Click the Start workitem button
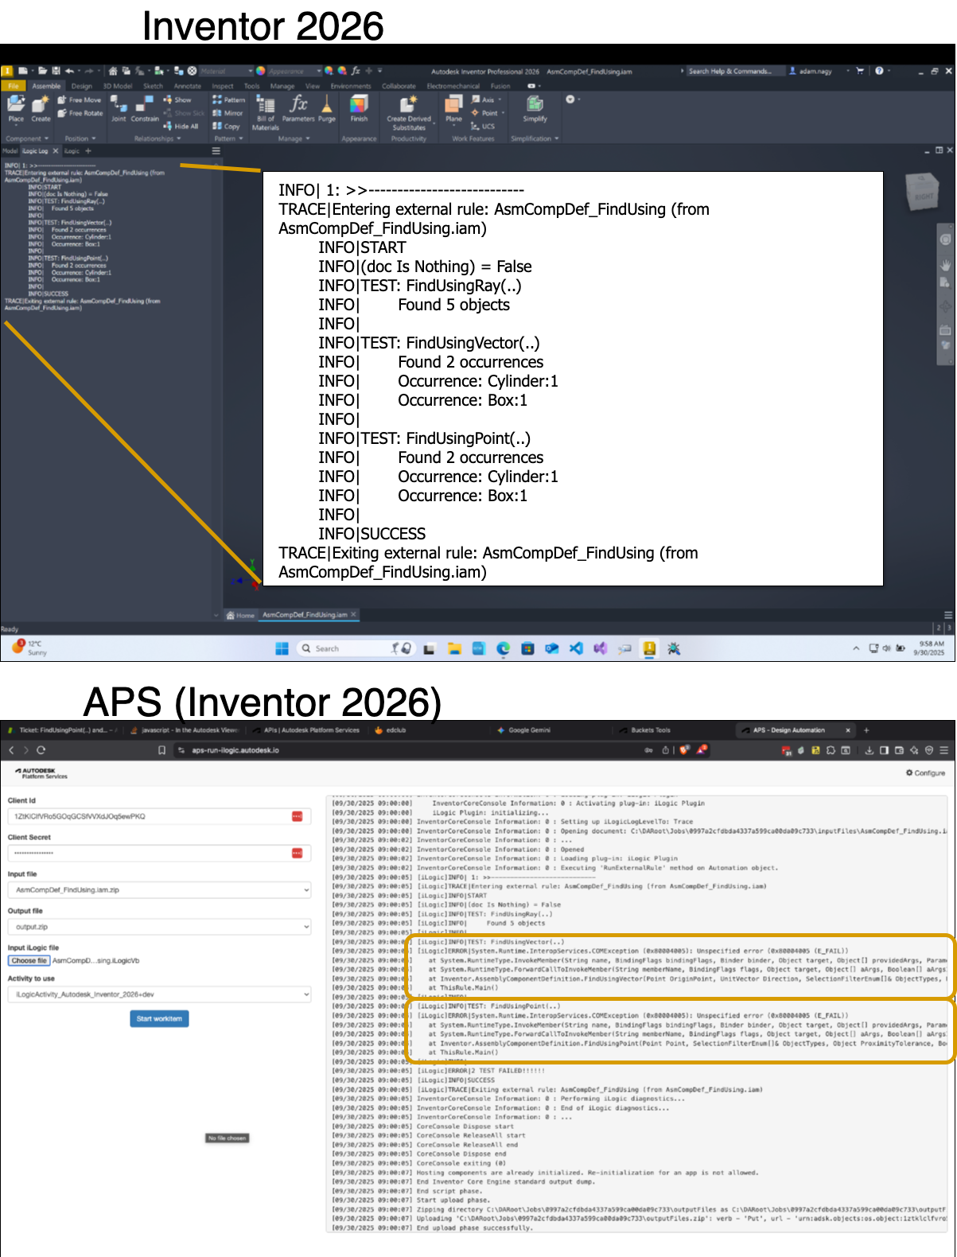Screen dimensions: 957x1257 pos(159,1018)
